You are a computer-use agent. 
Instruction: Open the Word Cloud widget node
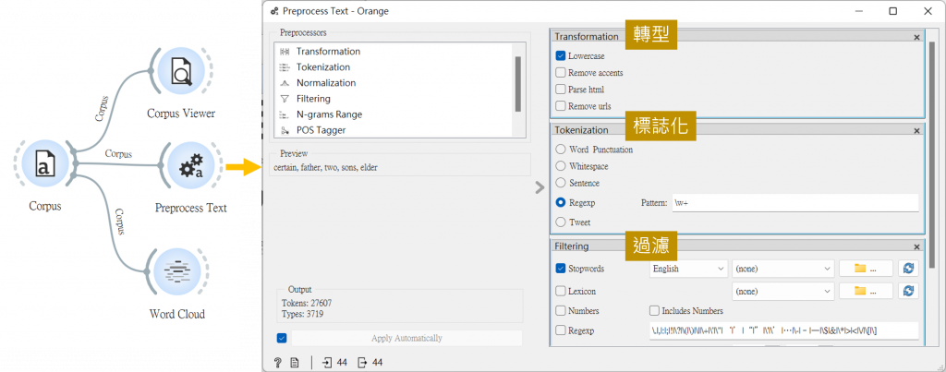click(177, 270)
